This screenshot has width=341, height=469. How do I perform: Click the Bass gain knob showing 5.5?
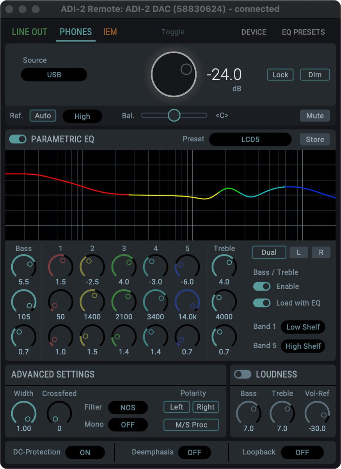tap(23, 266)
